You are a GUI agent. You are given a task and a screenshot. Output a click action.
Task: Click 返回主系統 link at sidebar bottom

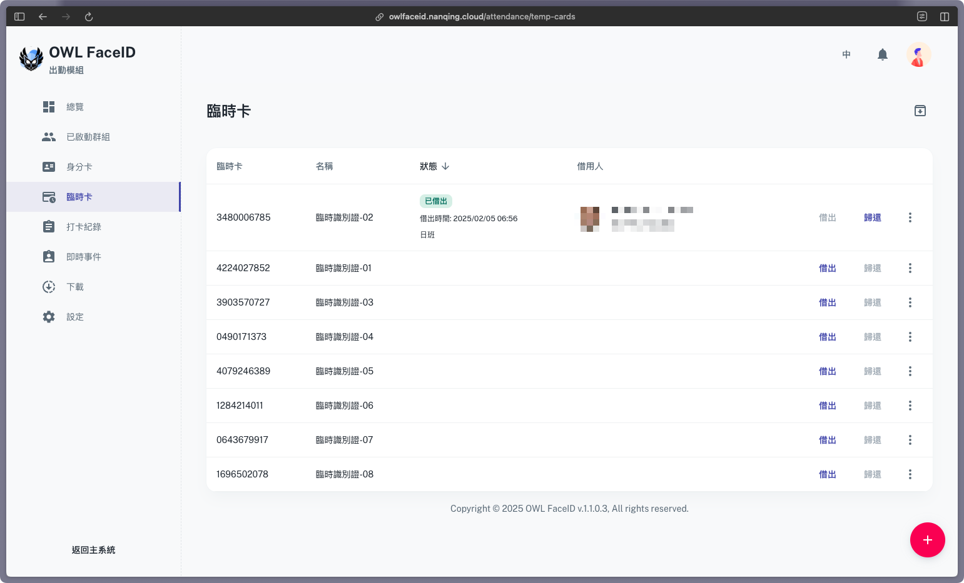[93, 550]
